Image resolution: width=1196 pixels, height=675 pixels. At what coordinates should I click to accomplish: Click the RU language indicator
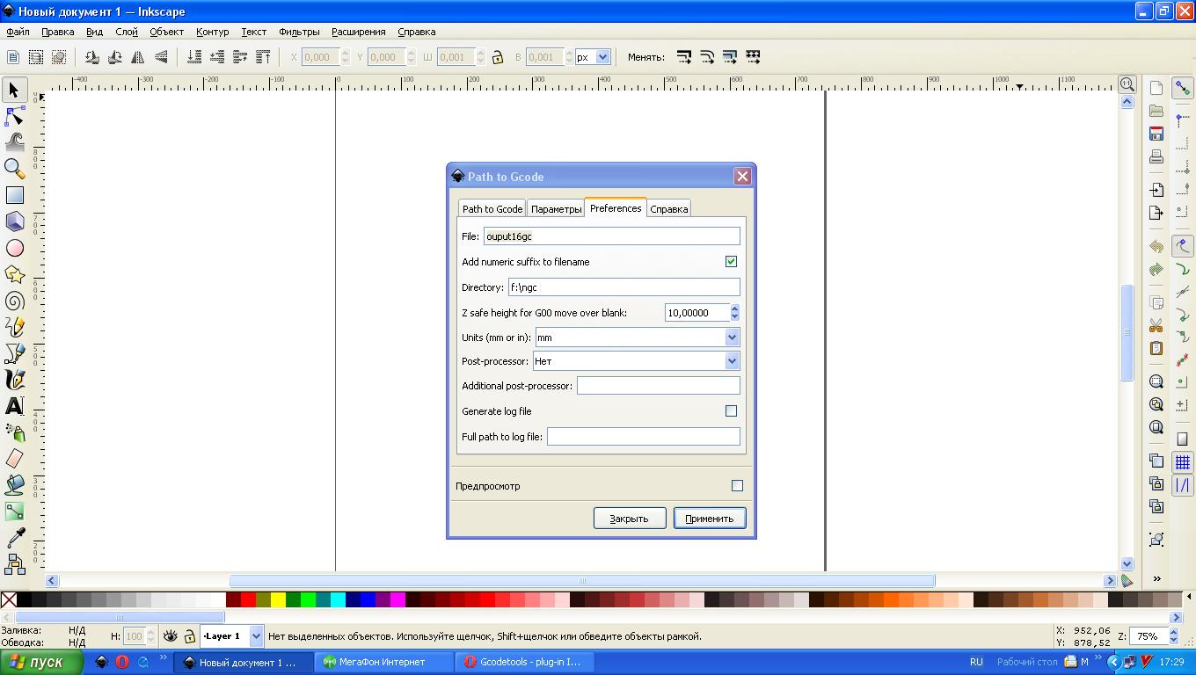click(976, 662)
